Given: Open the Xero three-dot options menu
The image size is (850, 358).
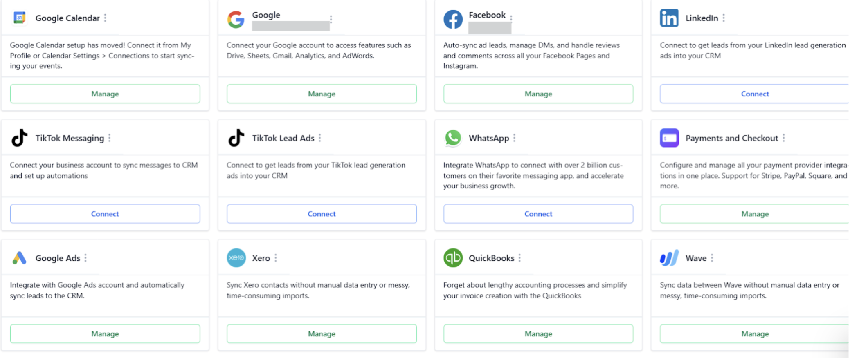Looking at the screenshot, I should coord(276,258).
